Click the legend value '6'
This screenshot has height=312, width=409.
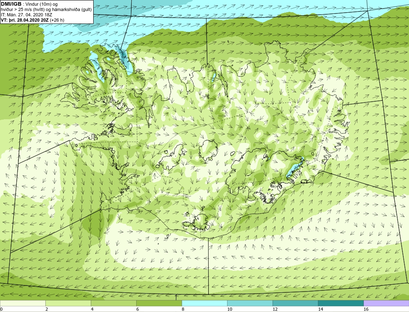[x=137, y=309]
